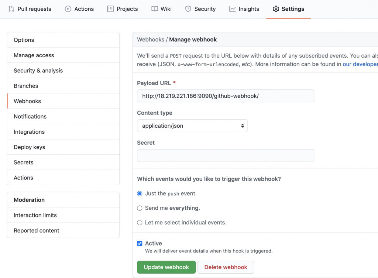Image resolution: width=378 pixels, height=278 pixels.
Task: Click the Insights graph icon
Action: [232, 9]
